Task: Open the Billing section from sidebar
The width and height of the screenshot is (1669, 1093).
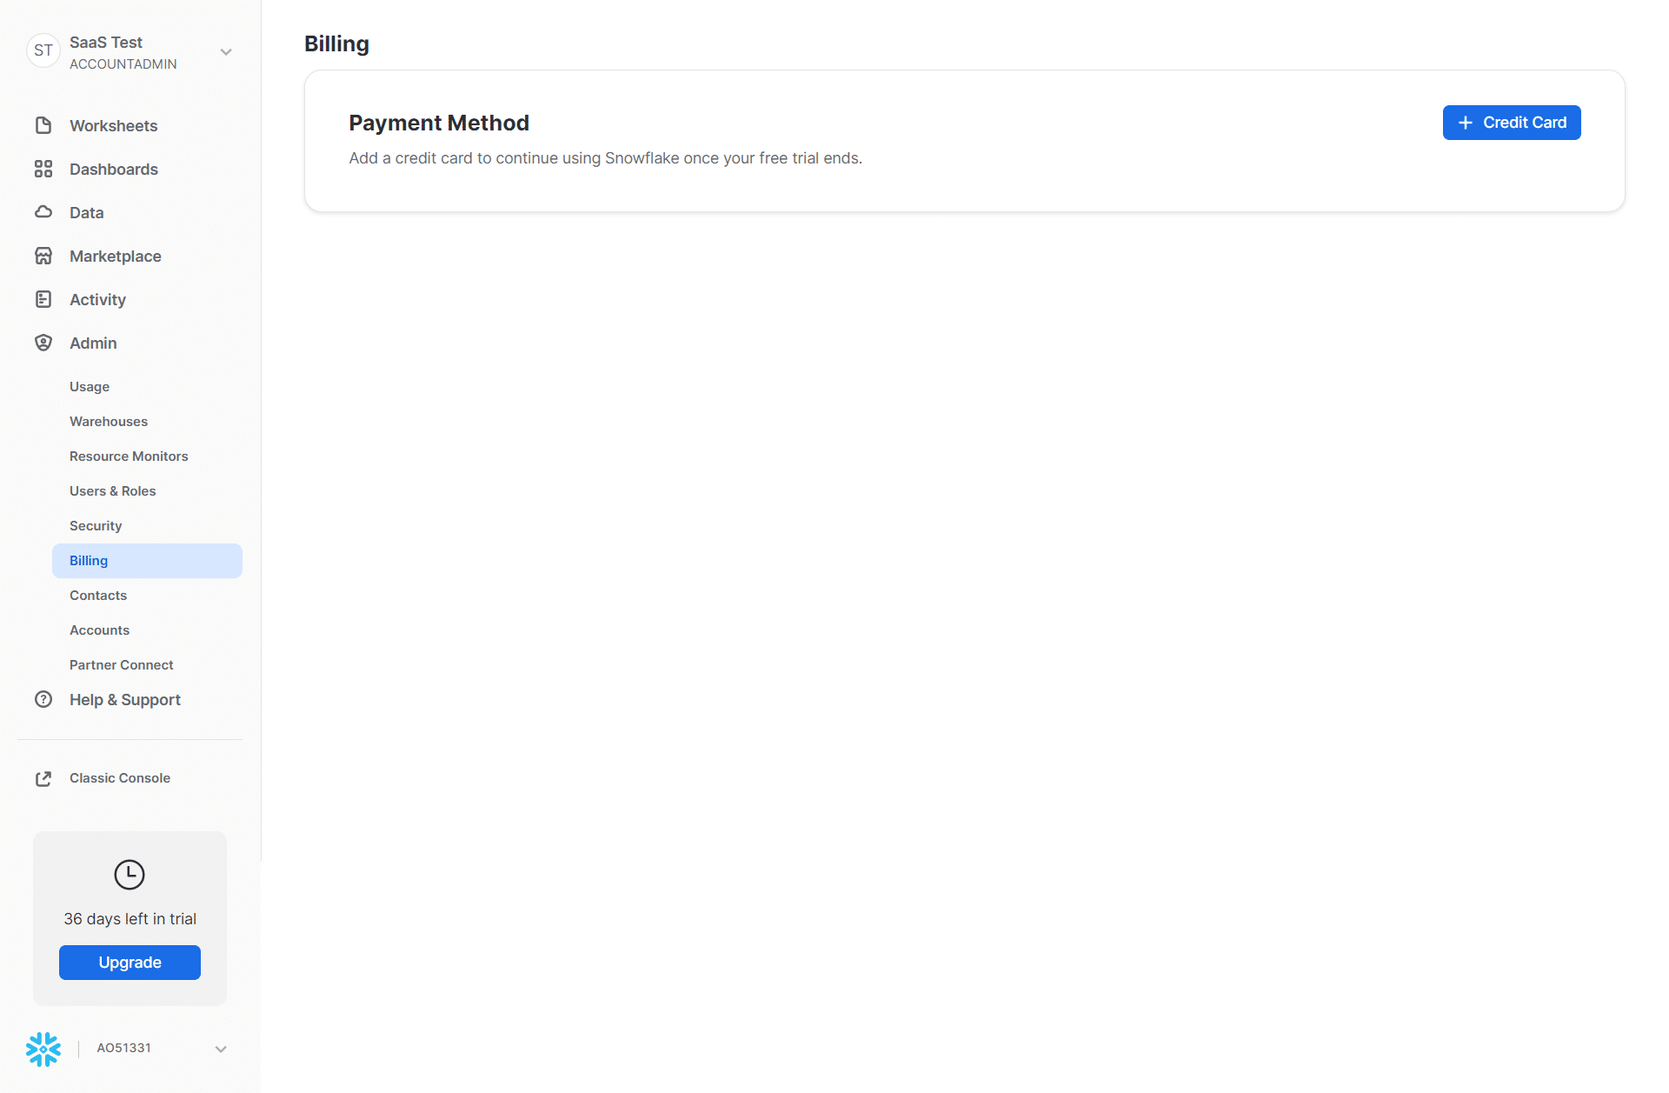Action: [89, 560]
